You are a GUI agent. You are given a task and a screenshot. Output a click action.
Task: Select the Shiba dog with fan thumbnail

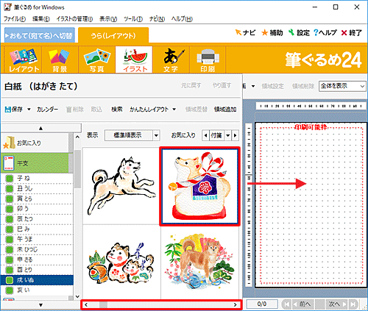coord(199,262)
